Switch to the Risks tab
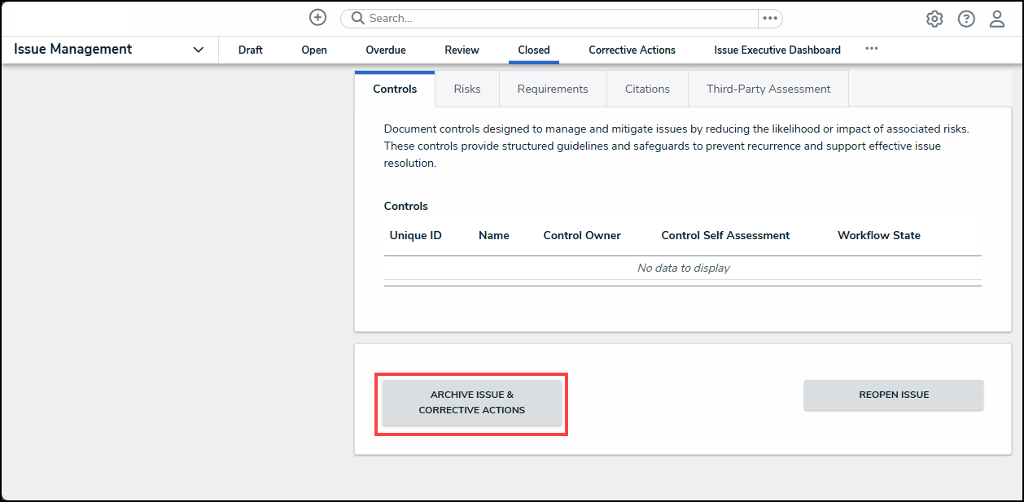The height and width of the screenshot is (502, 1024). (x=466, y=89)
